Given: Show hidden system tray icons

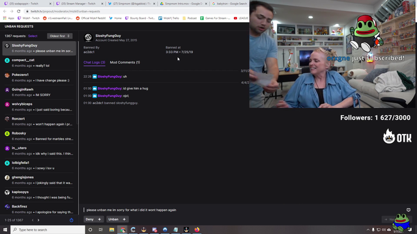Looking at the screenshot, I should pos(368,229).
